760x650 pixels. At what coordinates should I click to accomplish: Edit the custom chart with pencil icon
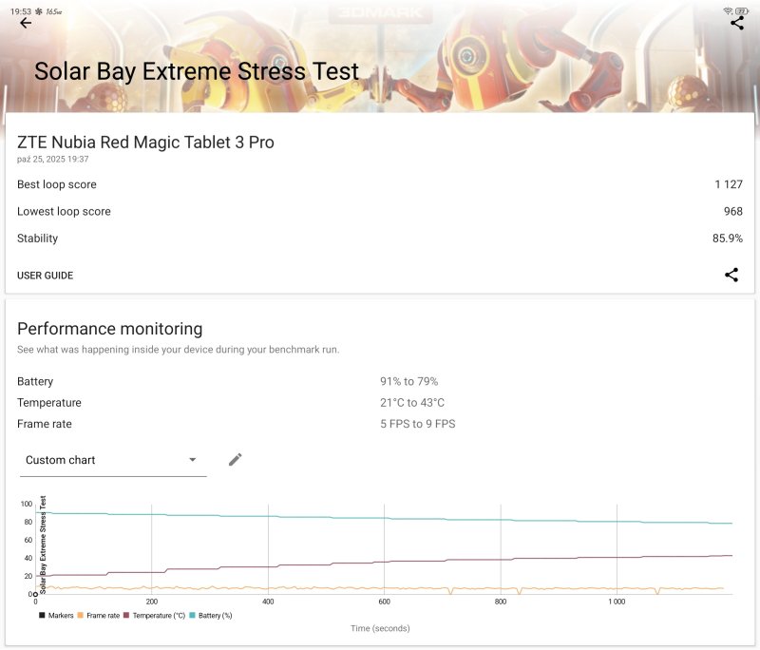pos(236,460)
